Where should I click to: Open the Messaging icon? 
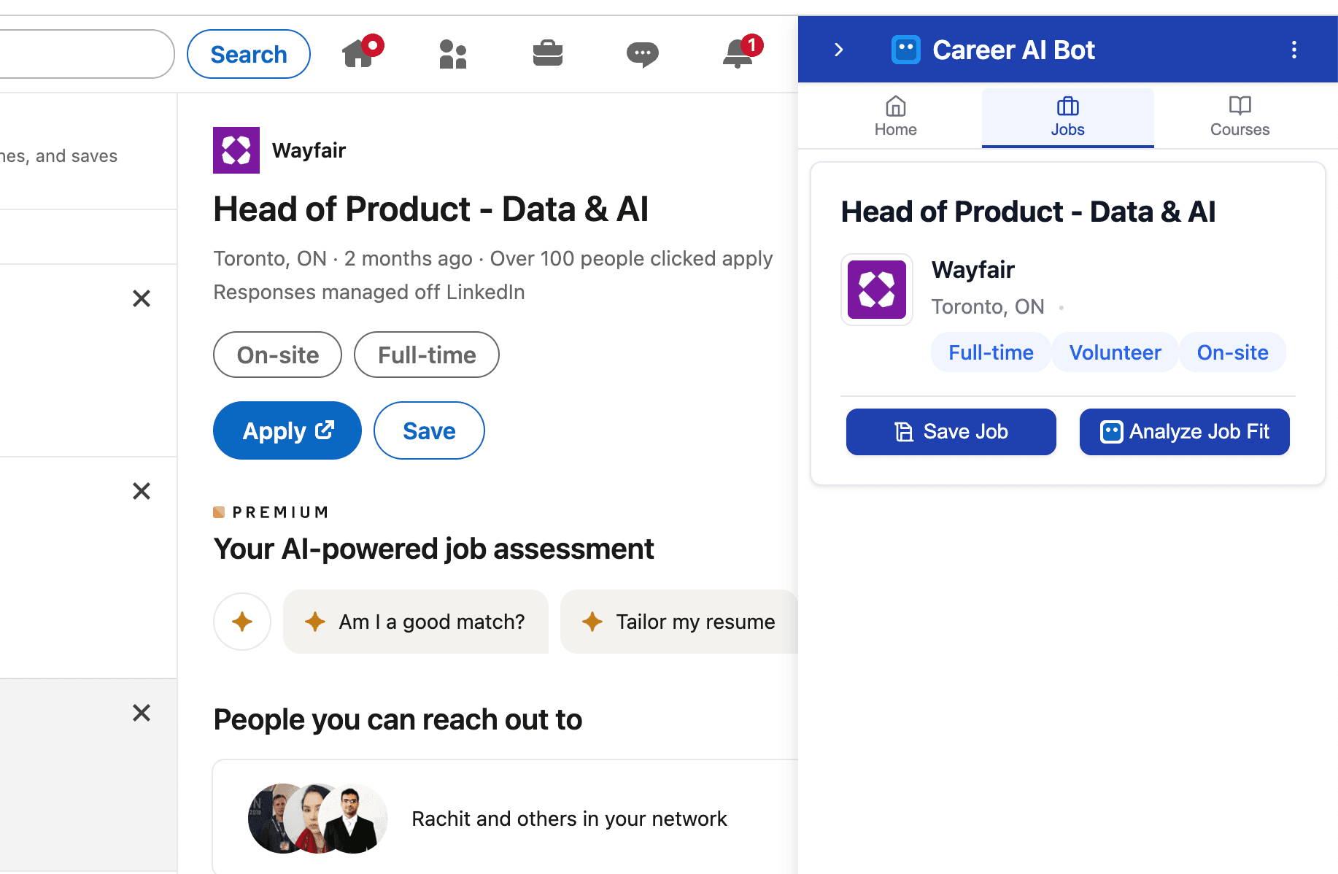tap(642, 54)
